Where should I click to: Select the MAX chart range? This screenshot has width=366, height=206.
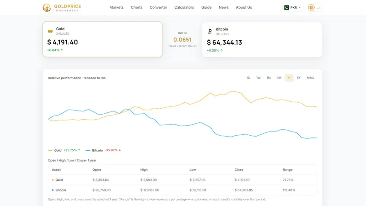click(x=310, y=78)
